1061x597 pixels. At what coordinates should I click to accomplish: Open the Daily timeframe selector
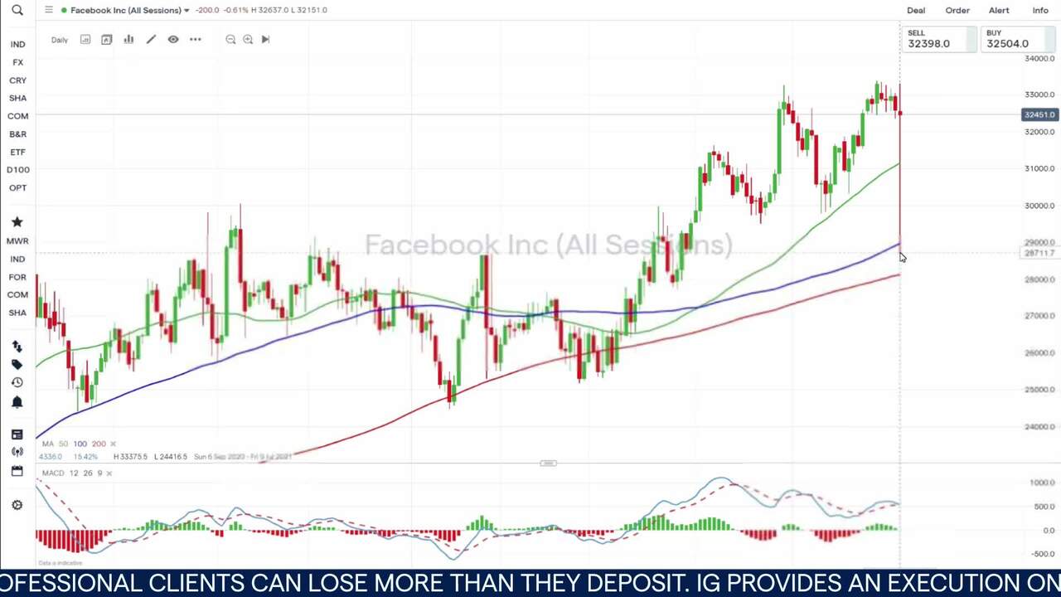pos(60,40)
